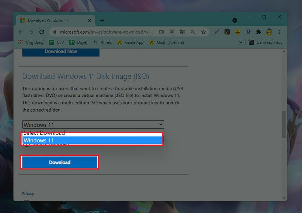Open the Windows 11 edition dropdown

[x=93, y=124]
